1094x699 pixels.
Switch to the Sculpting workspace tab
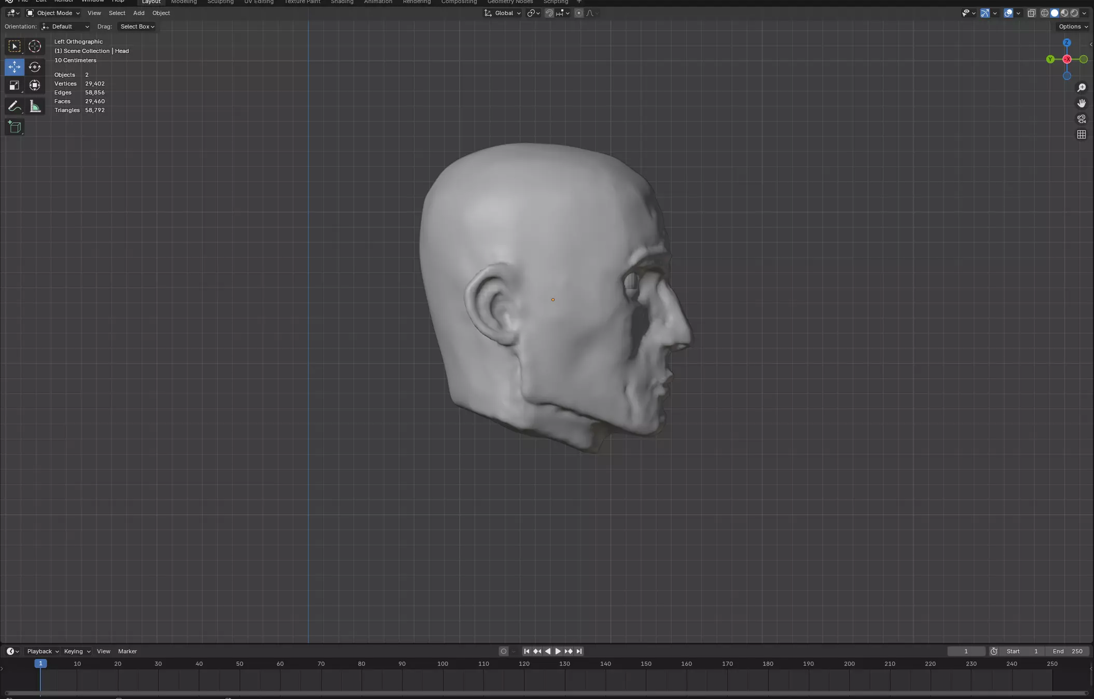pyautogui.click(x=220, y=2)
